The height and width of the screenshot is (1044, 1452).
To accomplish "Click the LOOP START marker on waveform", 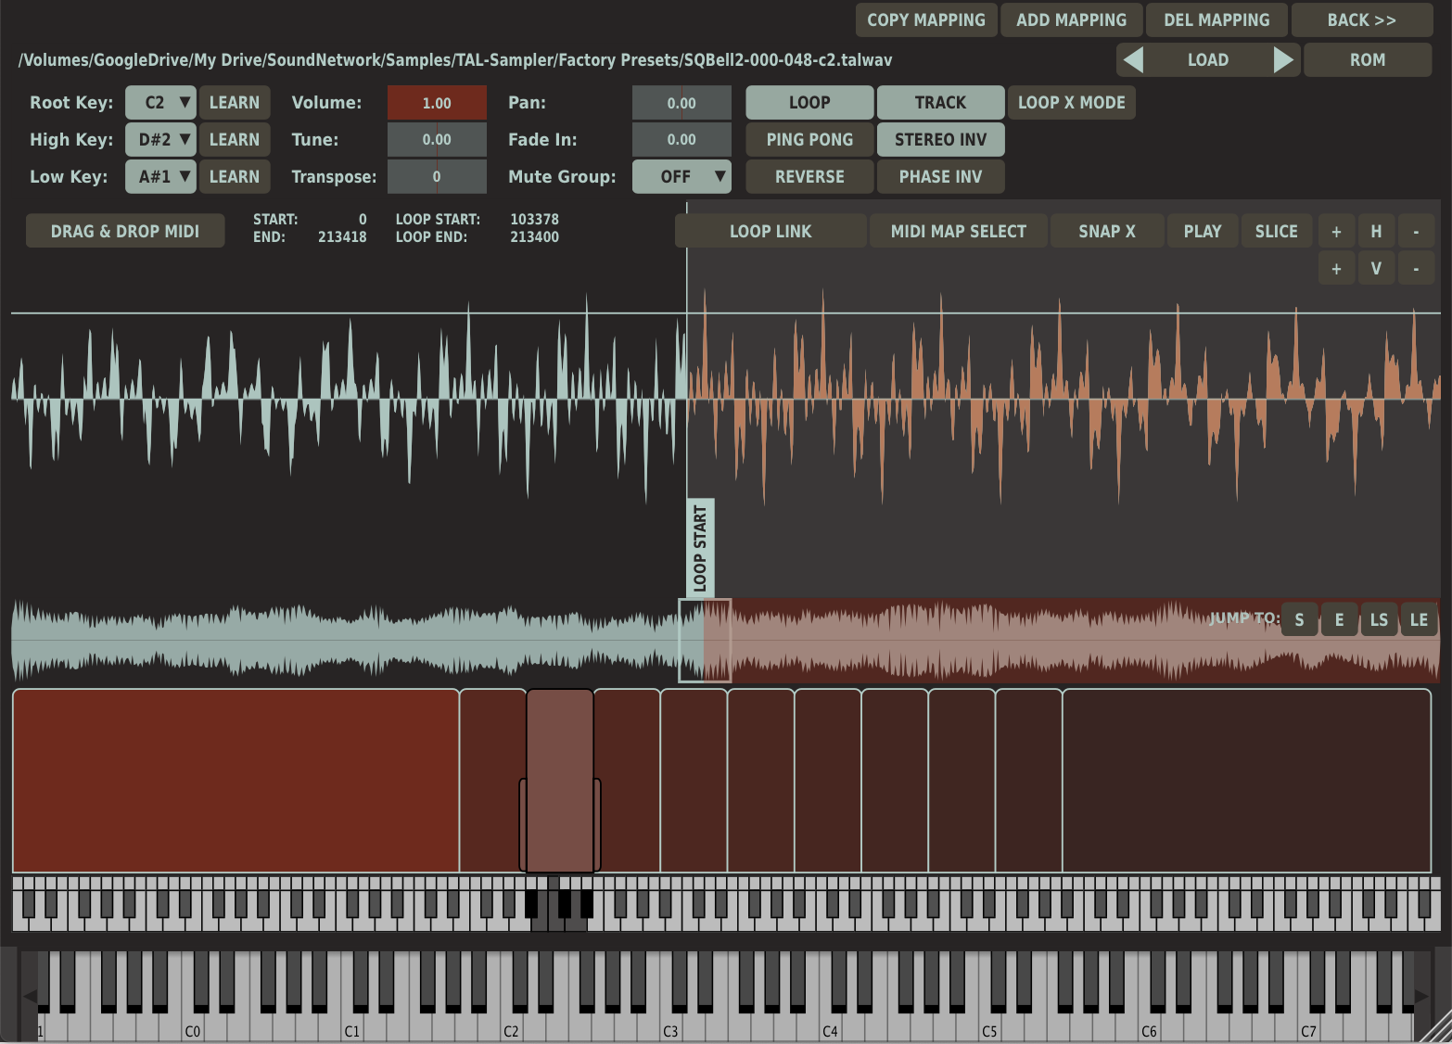I will coord(700,548).
